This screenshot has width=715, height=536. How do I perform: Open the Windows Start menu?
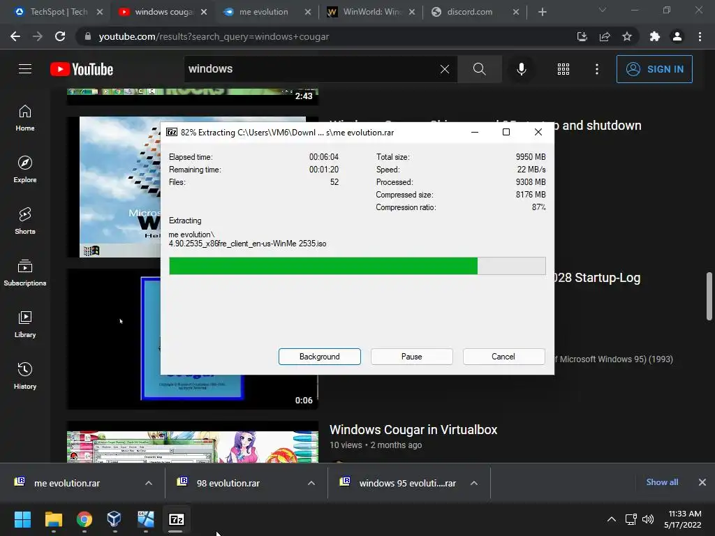tap(22, 519)
